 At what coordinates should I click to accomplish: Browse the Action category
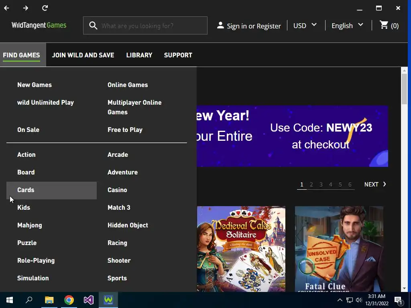point(26,154)
